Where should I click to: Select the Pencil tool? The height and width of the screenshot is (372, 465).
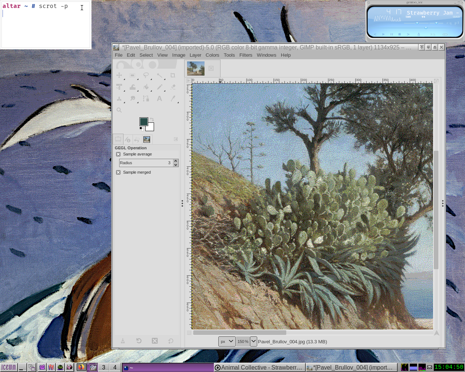point(159,87)
